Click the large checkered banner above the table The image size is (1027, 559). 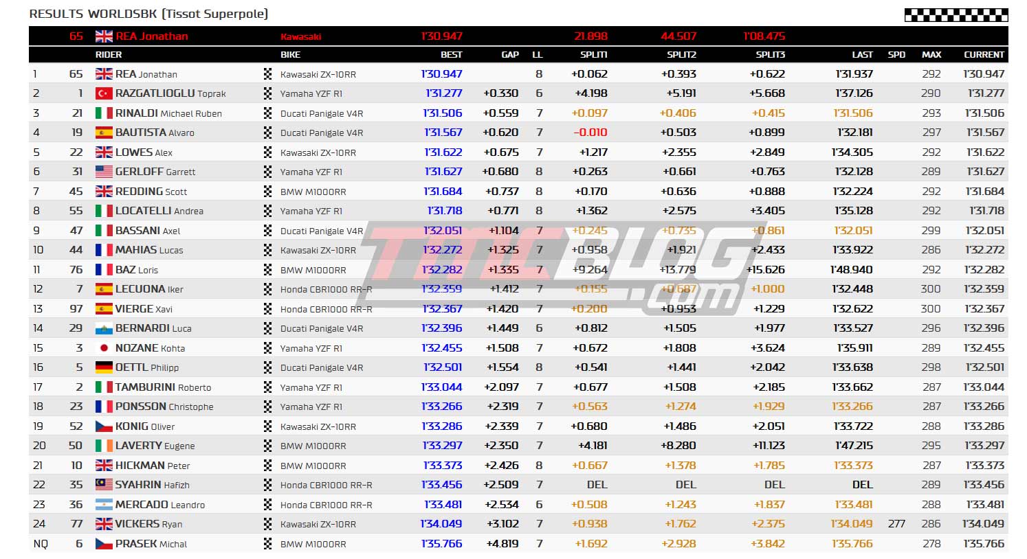(956, 14)
